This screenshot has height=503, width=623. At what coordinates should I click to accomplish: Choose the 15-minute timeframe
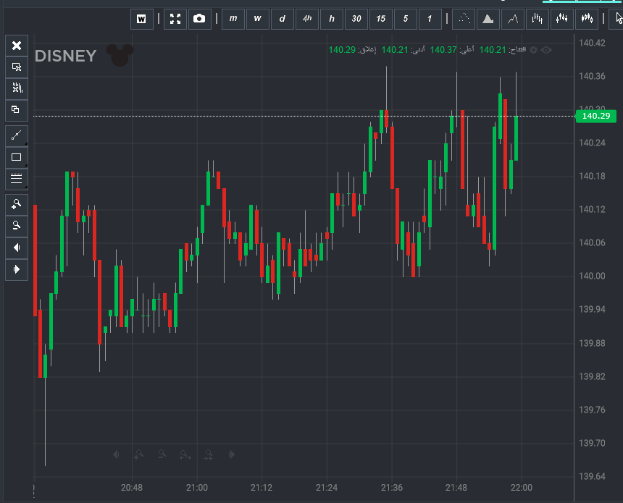click(381, 19)
